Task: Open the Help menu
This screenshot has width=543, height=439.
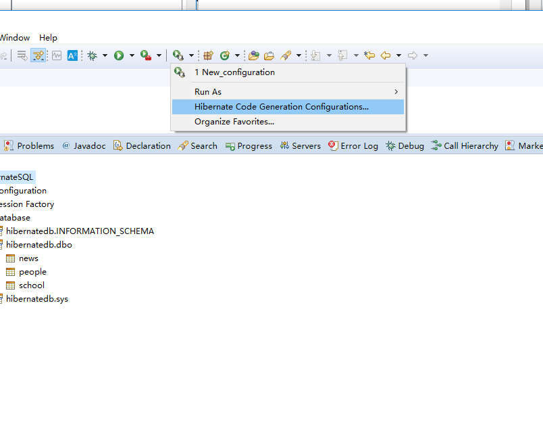Action: tap(48, 38)
